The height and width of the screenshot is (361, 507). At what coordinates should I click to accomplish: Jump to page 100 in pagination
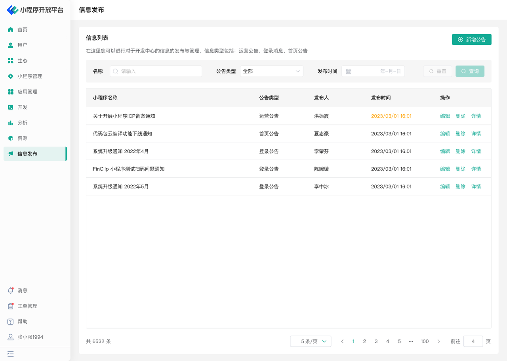click(425, 341)
